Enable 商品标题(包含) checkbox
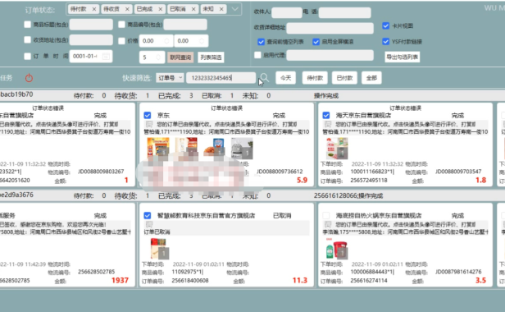This screenshot has width=505, height=312. pos(27,24)
